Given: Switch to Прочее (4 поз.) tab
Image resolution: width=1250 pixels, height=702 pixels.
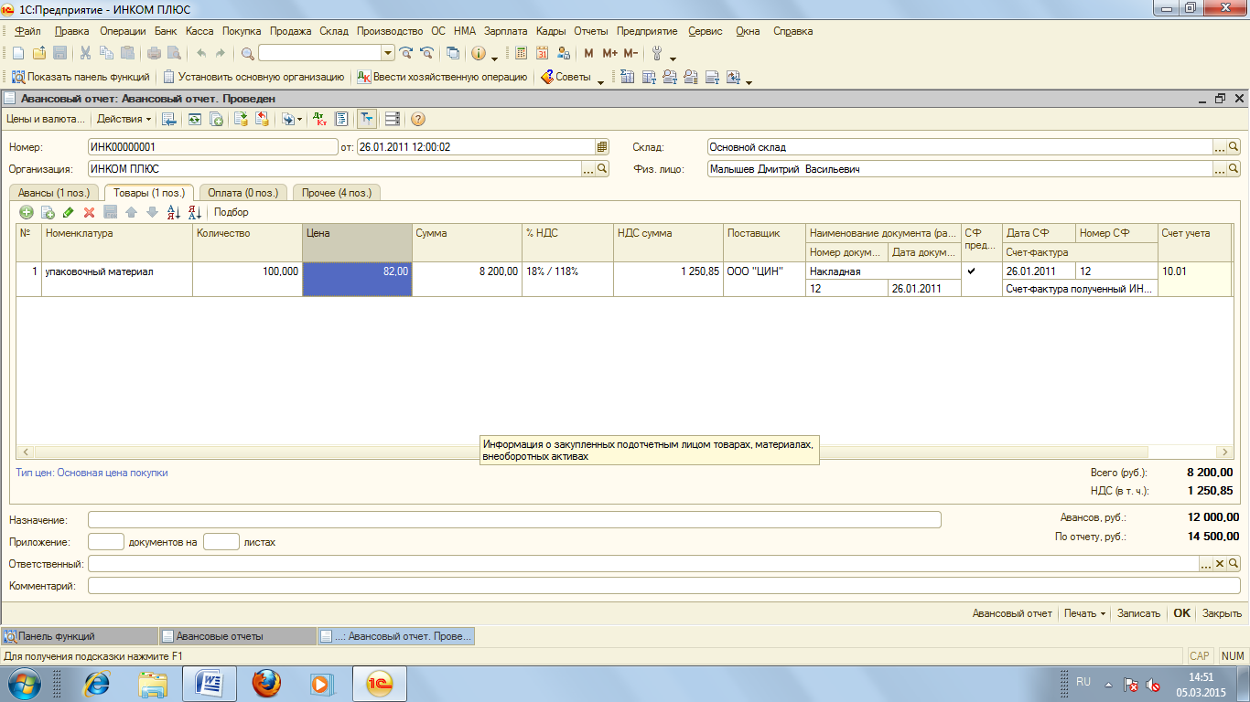Looking at the screenshot, I should 337,193.
